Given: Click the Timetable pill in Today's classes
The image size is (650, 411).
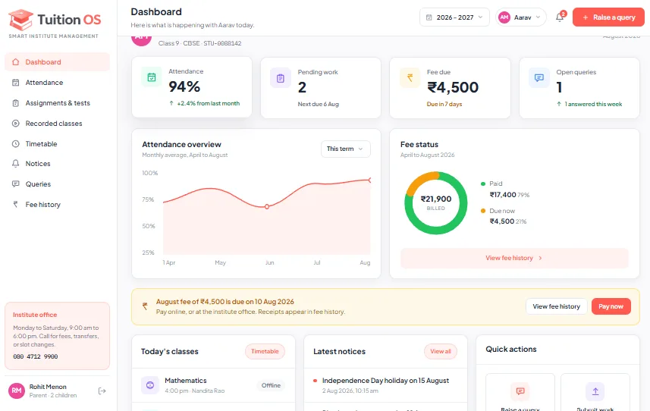Looking at the screenshot, I should click(x=265, y=351).
